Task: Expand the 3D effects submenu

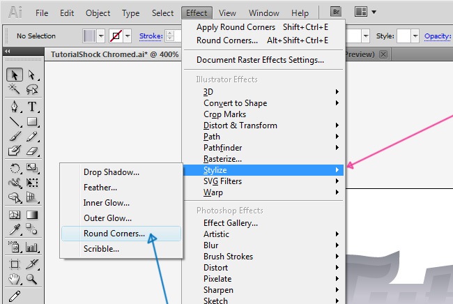Action: [337, 91]
